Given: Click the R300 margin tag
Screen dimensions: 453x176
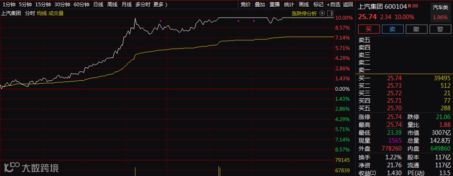Looking at the screenshot, I should [x=413, y=6].
